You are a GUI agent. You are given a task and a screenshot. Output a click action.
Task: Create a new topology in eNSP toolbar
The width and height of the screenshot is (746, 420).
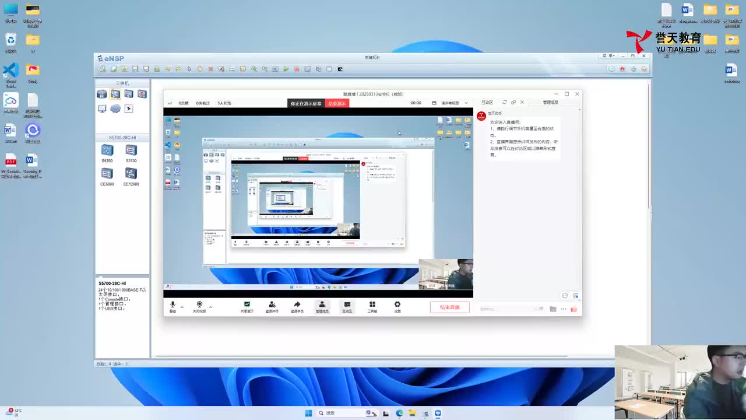(x=103, y=69)
